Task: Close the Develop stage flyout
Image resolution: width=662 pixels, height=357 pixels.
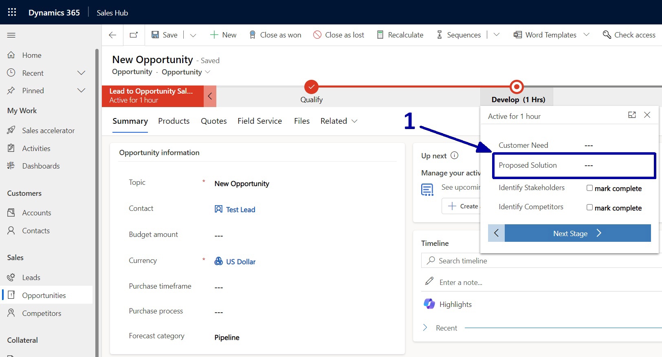Action: (647, 115)
